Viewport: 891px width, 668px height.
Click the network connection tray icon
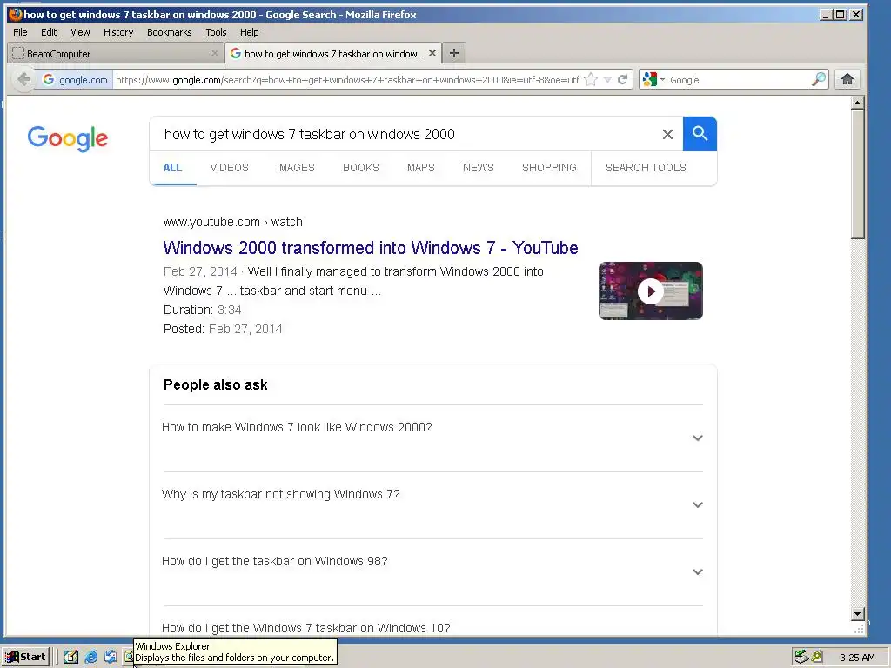[x=801, y=657]
